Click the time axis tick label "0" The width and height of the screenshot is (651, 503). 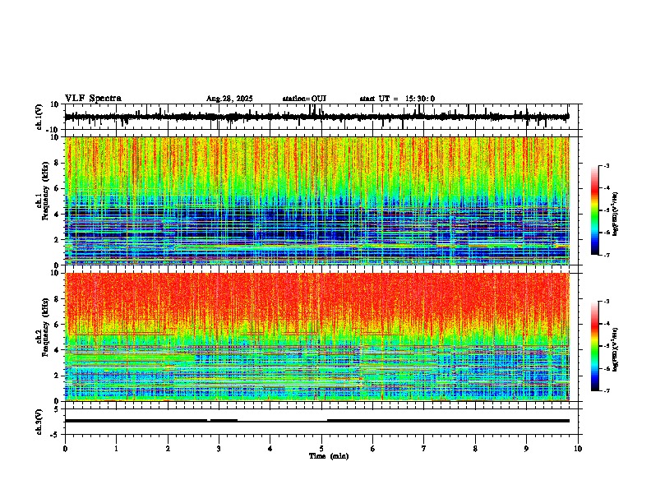pos(65,449)
